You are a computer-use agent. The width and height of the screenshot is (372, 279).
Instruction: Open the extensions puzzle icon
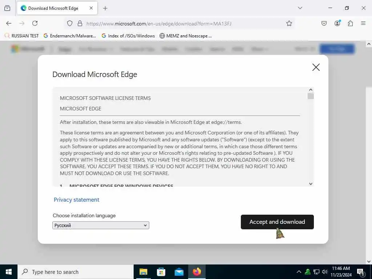click(x=350, y=23)
